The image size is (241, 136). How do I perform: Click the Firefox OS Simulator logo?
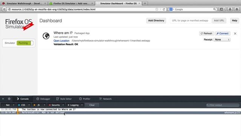pos(19,24)
